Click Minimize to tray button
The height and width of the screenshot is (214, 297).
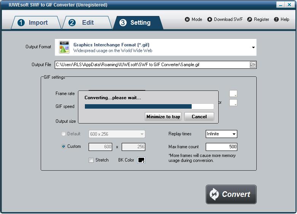pos(163,116)
